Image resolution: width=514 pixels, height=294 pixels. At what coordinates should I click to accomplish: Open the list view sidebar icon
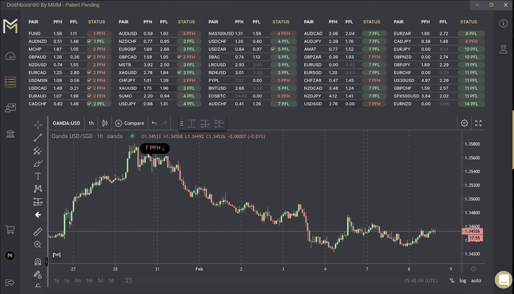(10, 82)
